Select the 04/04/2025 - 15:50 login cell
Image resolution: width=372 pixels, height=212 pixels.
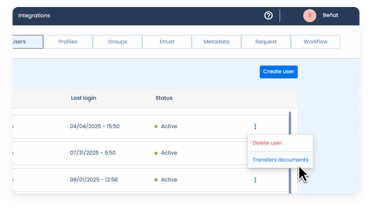[x=95, y=126]
